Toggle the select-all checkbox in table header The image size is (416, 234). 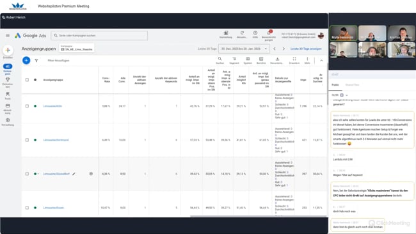pyautogui.click(x=27, y=80)
